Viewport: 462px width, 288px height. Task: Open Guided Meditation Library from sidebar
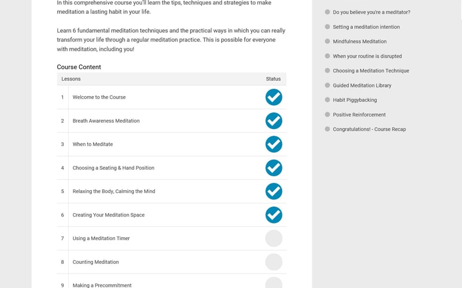pos(362,86)
